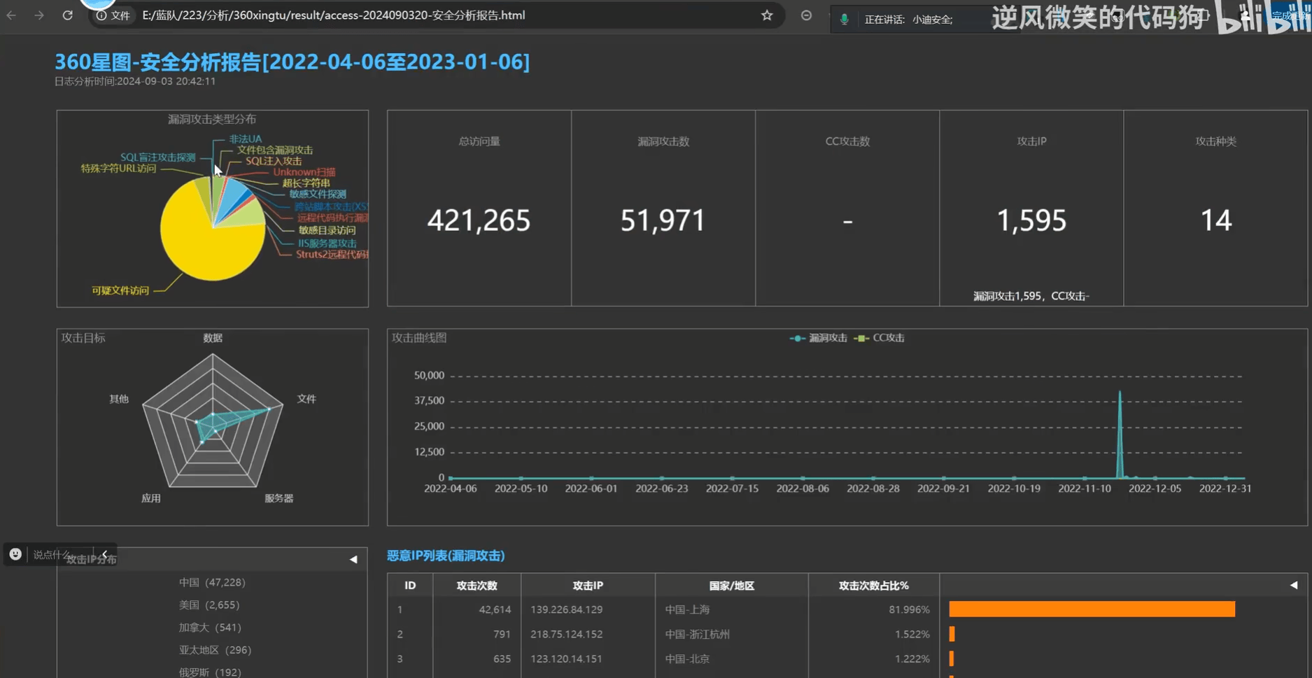Select 亚太地区 (296) in IP distribution
The width and height of the screenshot is (1312, 678).
215,650
